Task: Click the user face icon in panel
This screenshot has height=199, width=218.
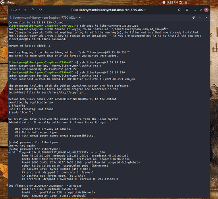Action: (x=164, y=2)
